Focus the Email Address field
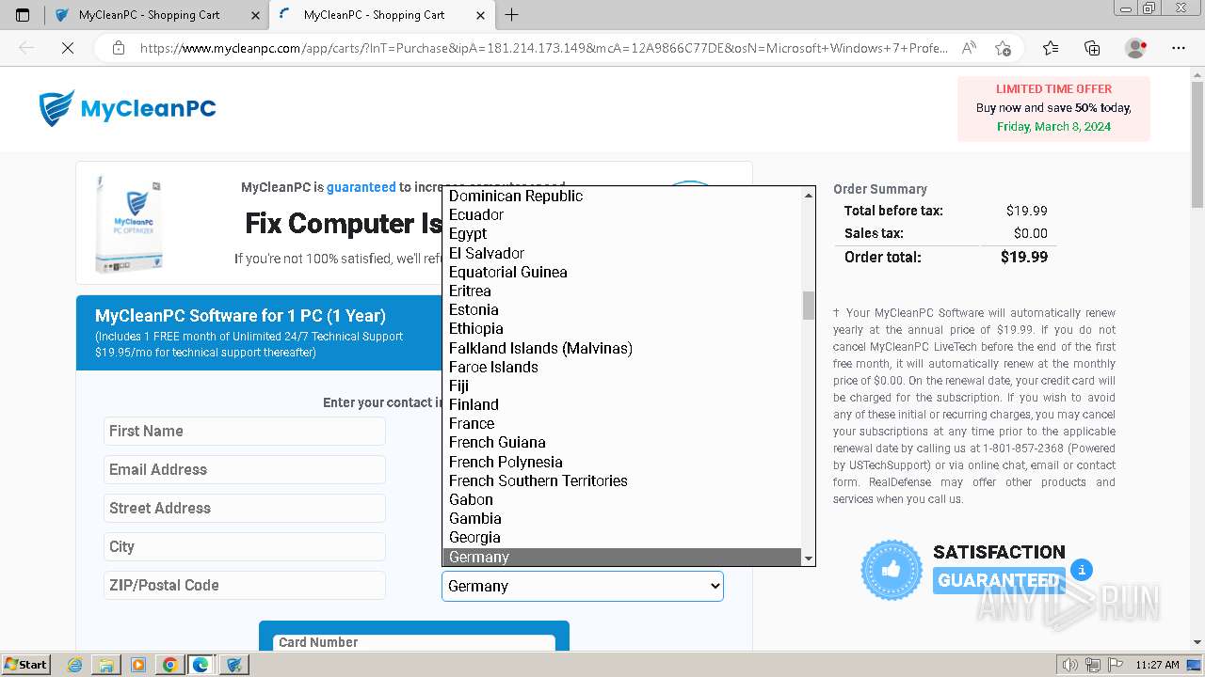Image resolution: width=1205 pixels, height=677 pixels. click(245, 469)
